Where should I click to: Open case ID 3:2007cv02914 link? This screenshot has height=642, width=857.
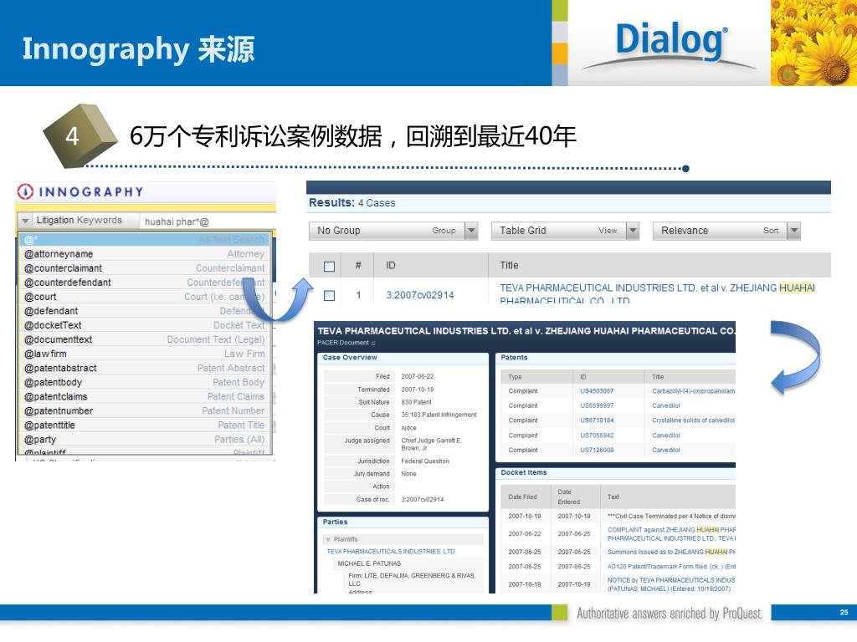tap(420, 295)
